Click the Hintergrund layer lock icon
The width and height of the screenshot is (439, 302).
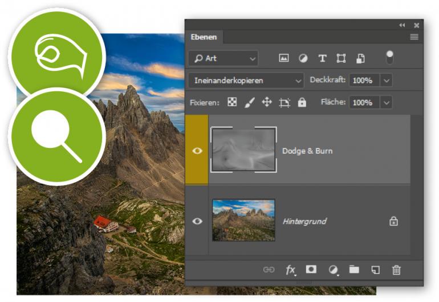coord(393,222)
